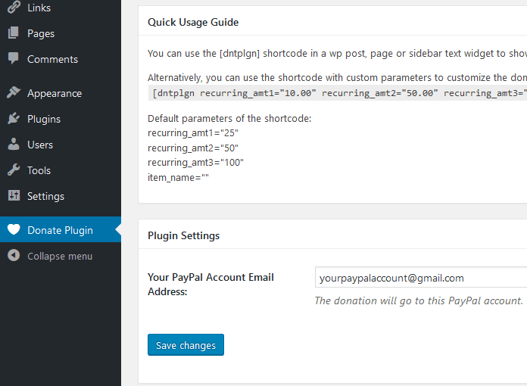This screenshot has width=527, height=386.
Task: Open the Pages menu item
Action: coord(41,33)
